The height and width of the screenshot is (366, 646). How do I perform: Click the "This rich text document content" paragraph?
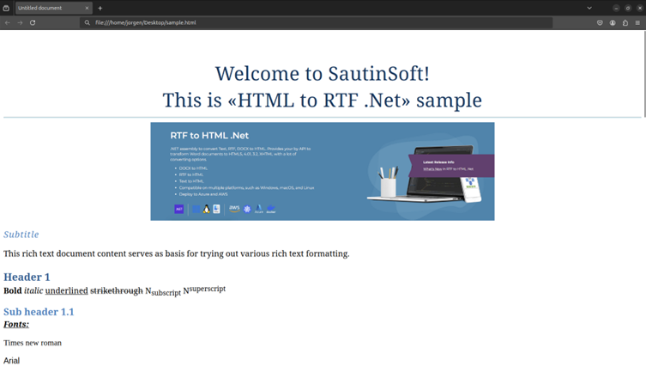click(177, 253)
